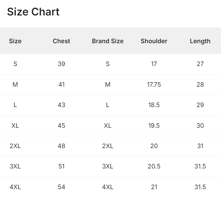The width and height of the screenshot is (221, 199).
Task: Click the XL size row label
Action: coord(15,126)
